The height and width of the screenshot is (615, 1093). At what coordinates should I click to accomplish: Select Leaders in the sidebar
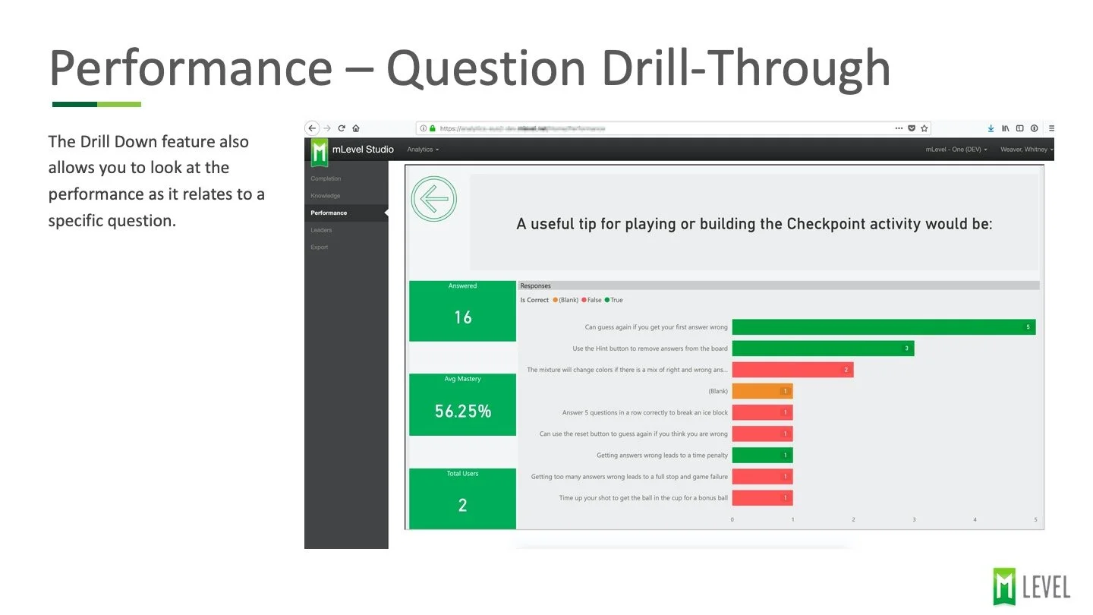[x=321, y=230]
